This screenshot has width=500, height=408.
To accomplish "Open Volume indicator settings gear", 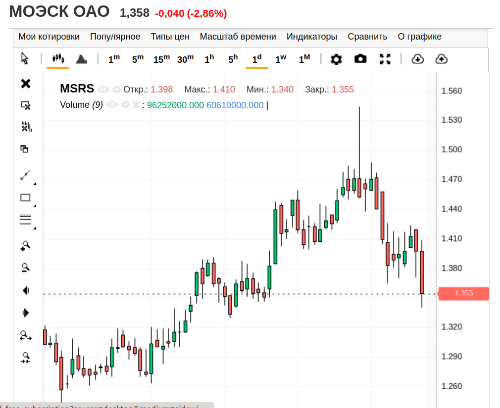I will coord(125,105).
